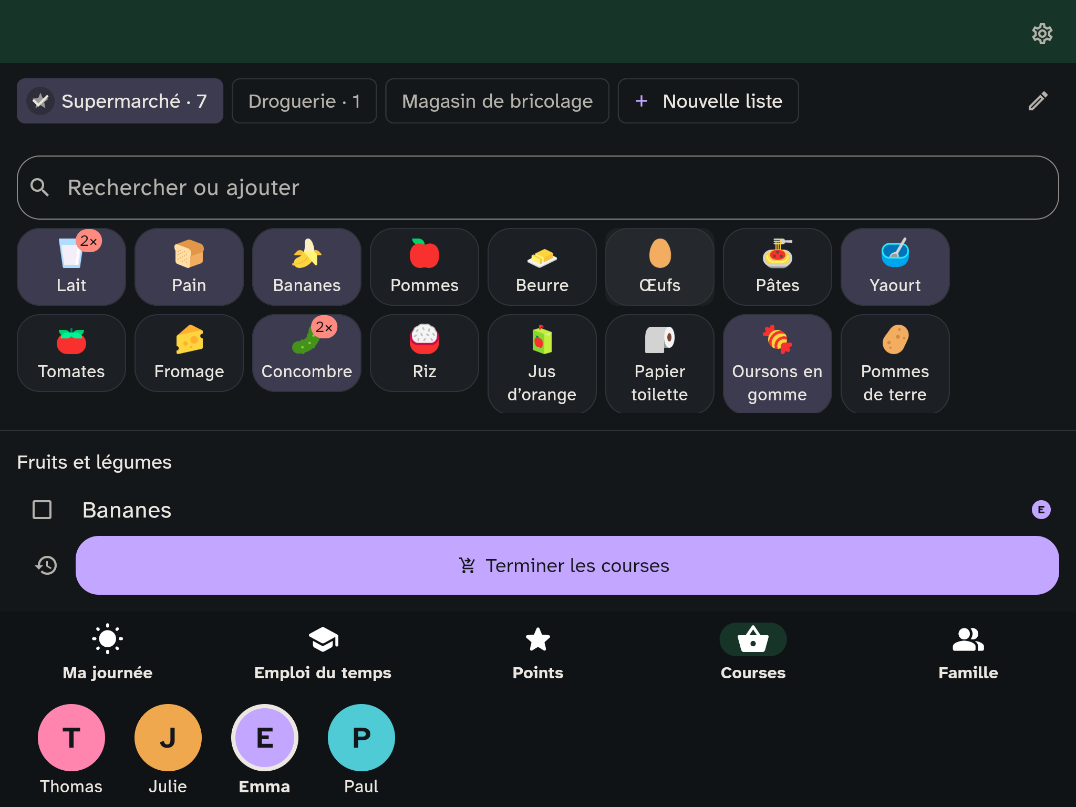
Task: Add Pommes apple tile
Action: tap(425, 266)
